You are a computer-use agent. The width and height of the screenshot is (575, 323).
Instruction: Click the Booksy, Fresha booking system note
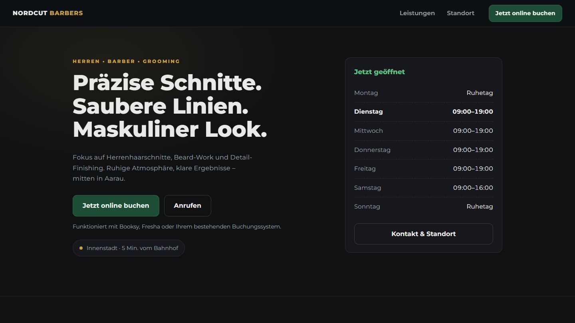(177, 226)
